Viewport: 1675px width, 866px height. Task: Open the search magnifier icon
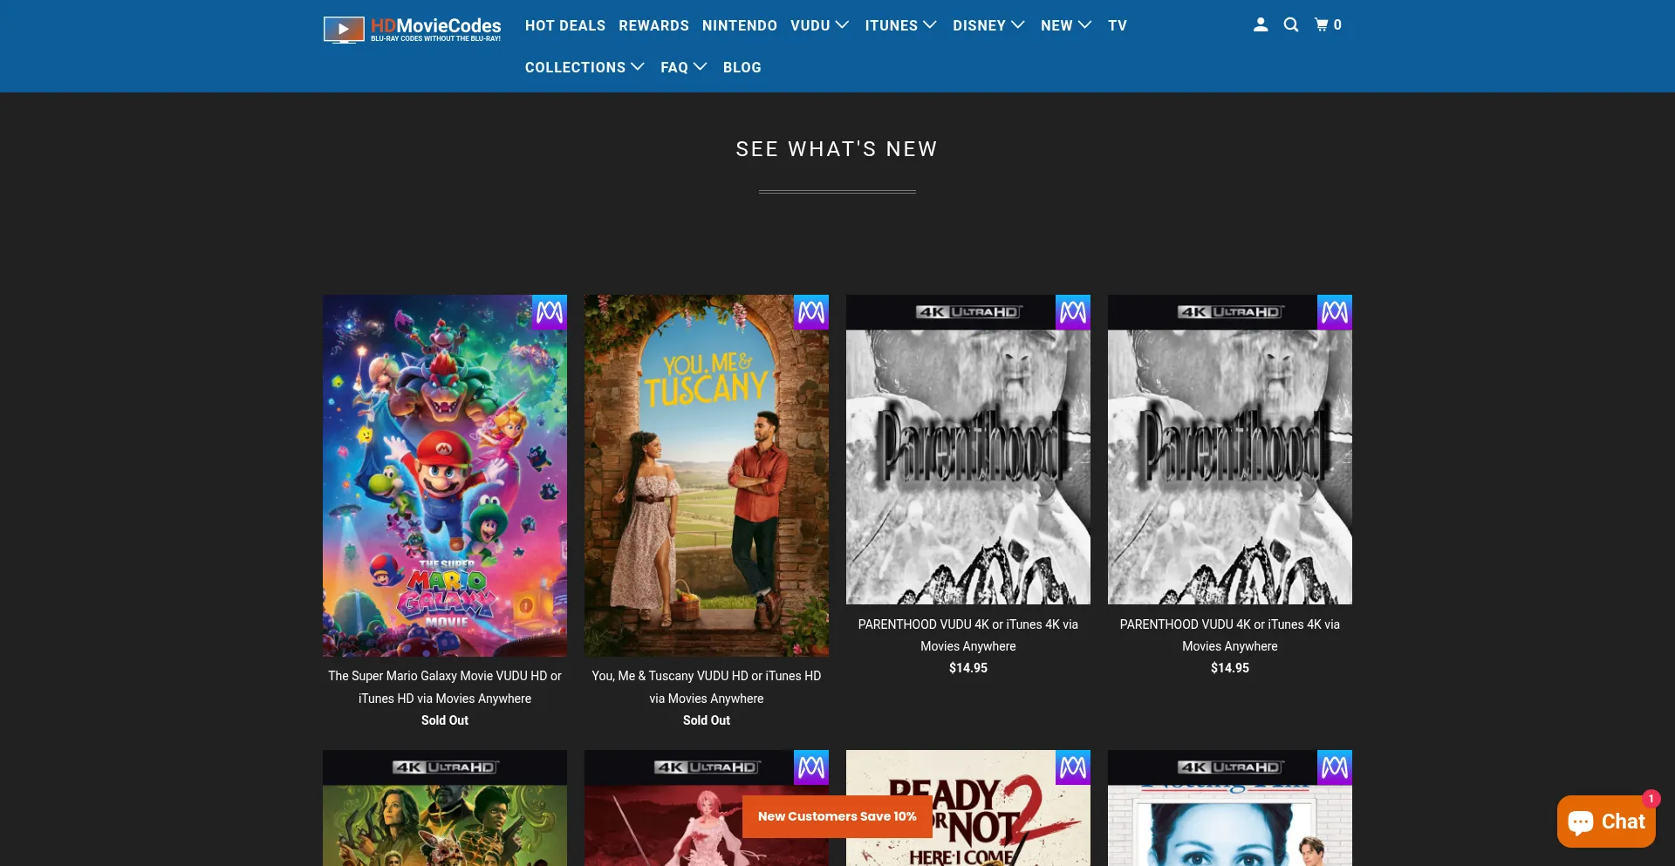(1291, 25)
